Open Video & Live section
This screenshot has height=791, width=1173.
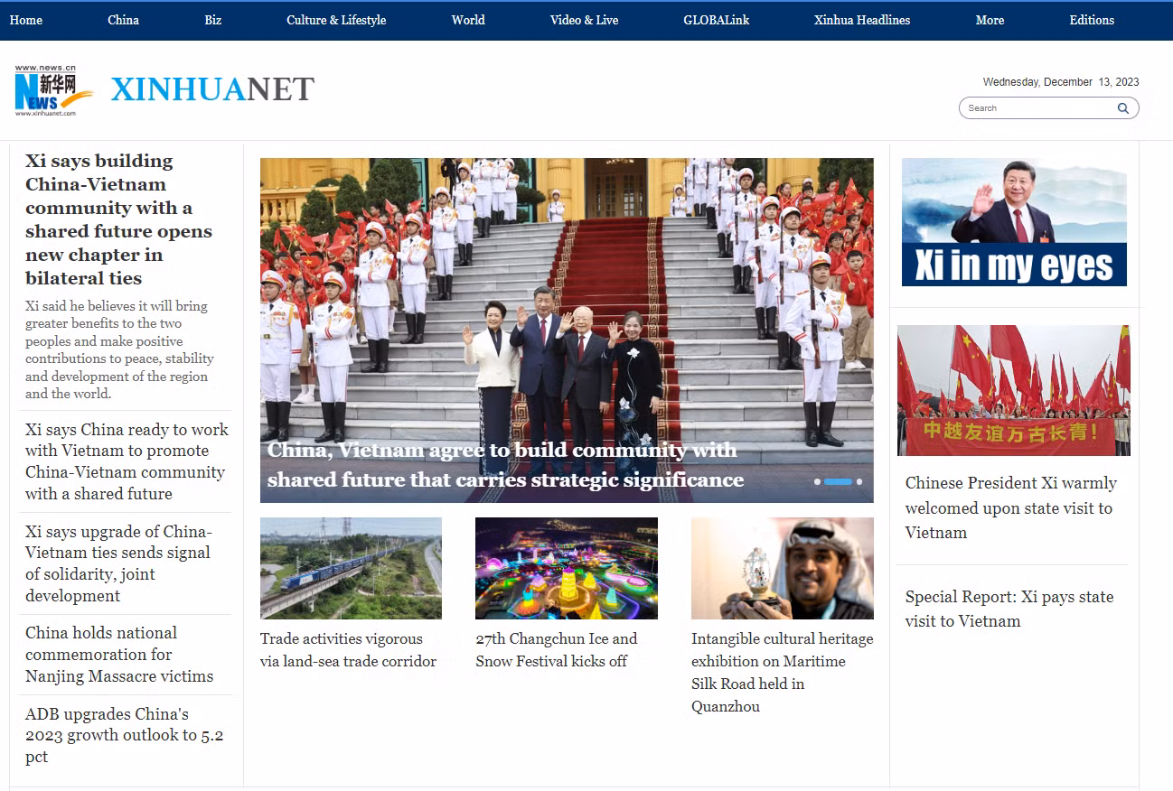(x=584, y=20)
